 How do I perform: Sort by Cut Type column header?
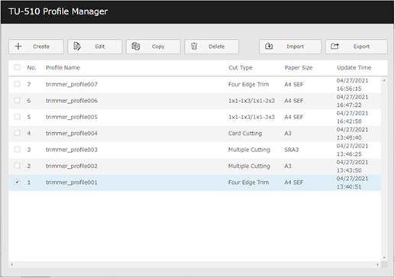[241, 68]
